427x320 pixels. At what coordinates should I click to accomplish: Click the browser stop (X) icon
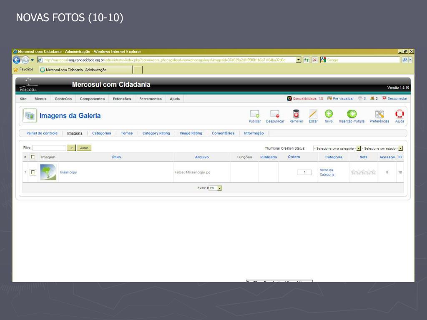314,60
